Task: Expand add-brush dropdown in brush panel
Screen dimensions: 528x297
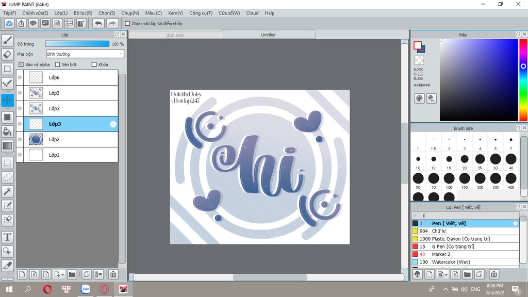Action: point(446,275)
